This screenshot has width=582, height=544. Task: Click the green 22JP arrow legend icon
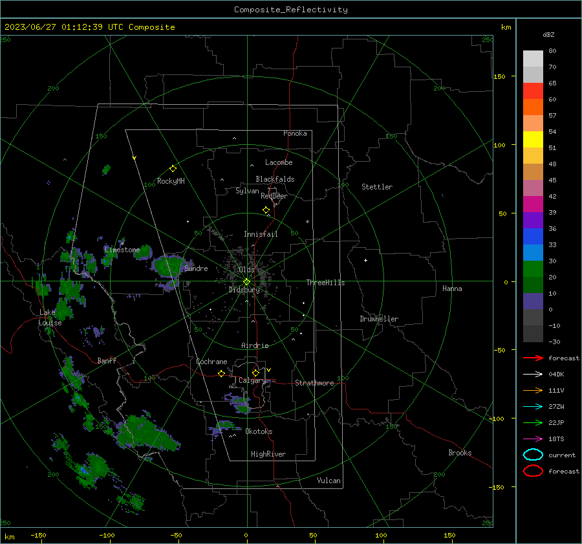tap(533, 422)
